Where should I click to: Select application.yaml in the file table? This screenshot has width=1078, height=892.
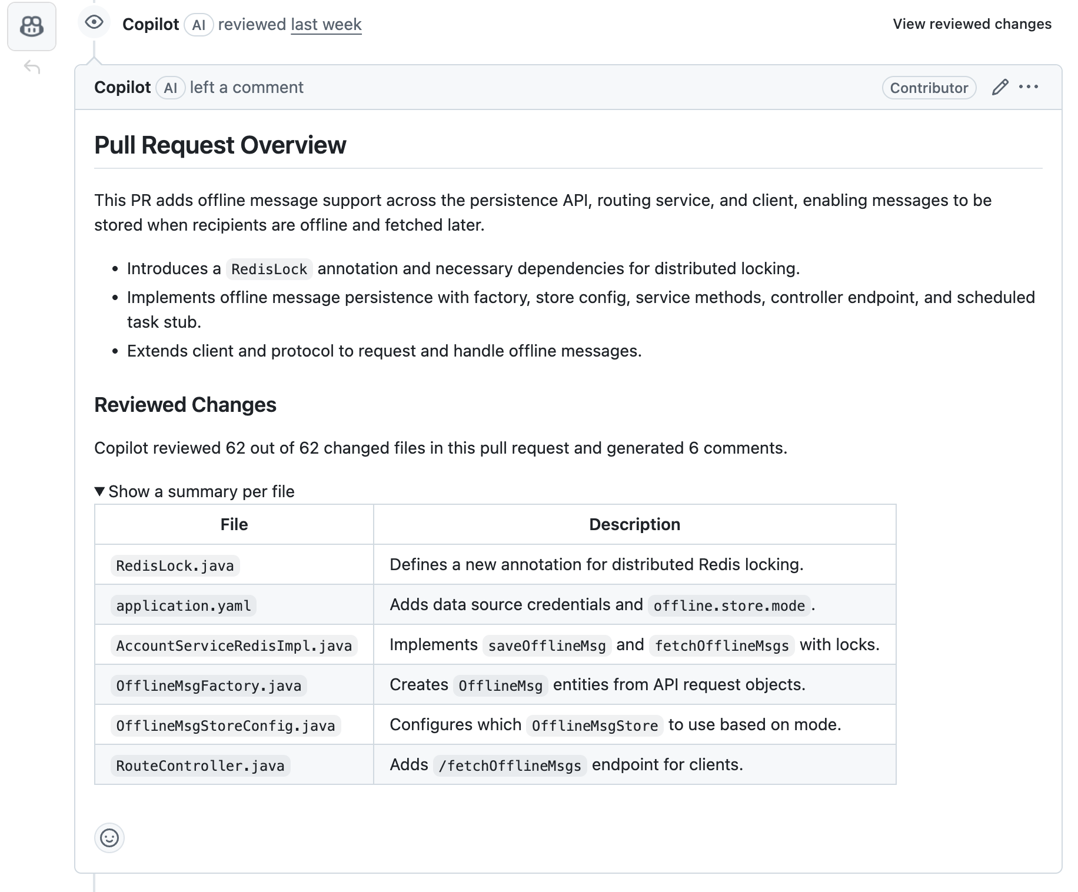(184, 605)
